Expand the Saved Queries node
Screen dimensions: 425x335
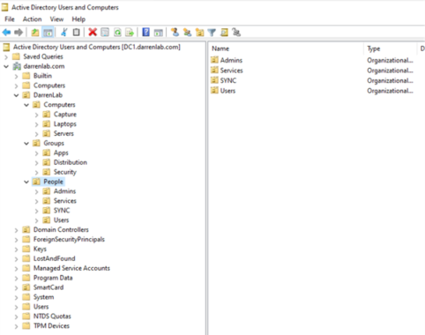(6, 56)
